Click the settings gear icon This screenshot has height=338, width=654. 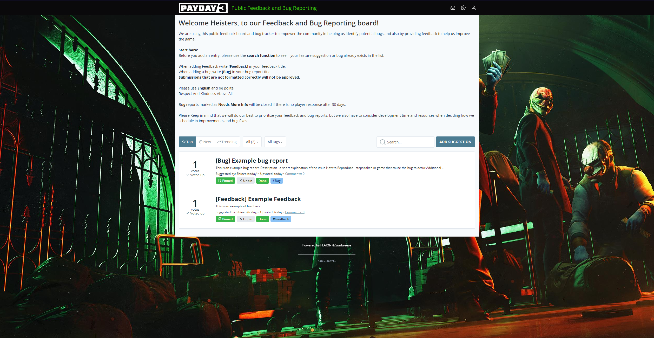(463, 8)
